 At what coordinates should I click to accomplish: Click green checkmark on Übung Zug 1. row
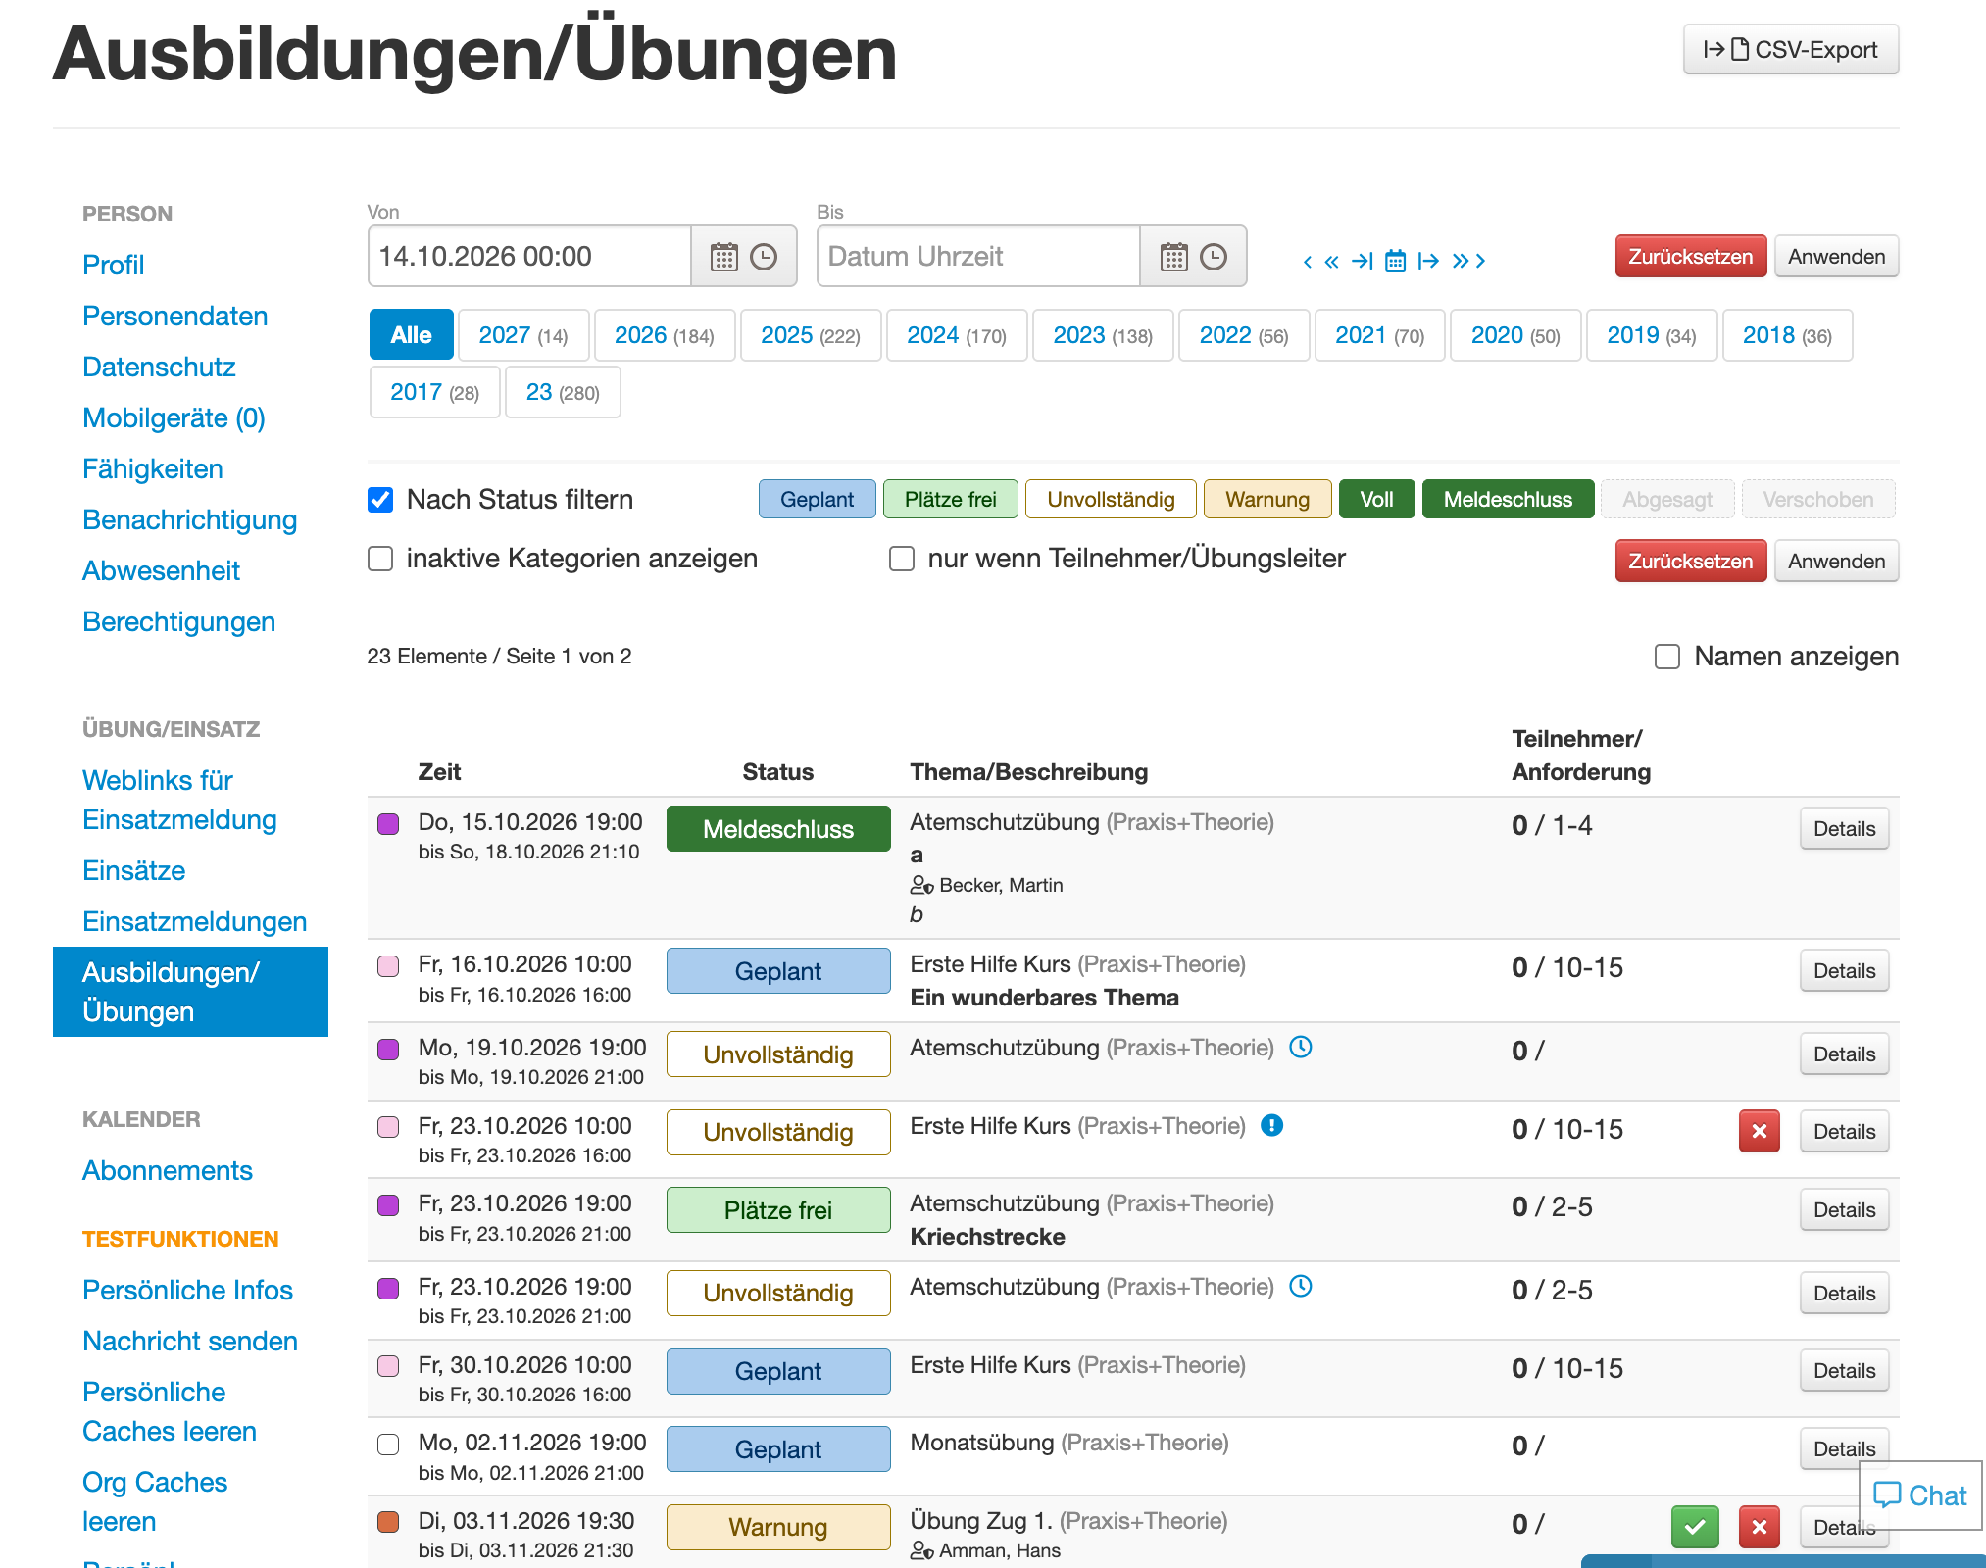pyautogui.click(x=1695, y=1526)
